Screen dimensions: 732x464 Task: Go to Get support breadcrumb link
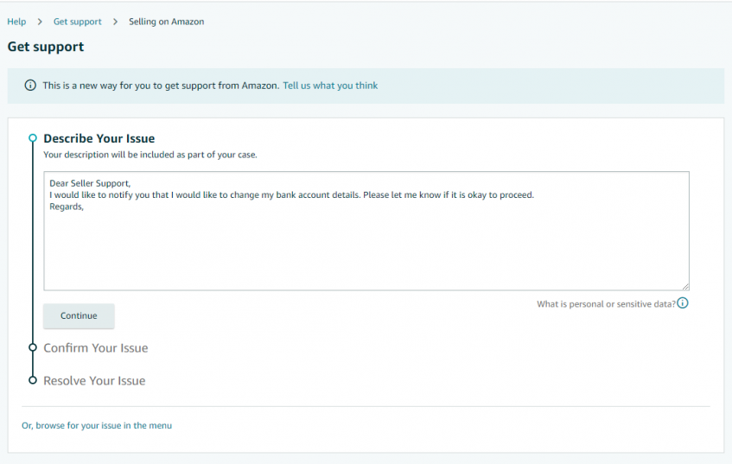pos(78,22)
